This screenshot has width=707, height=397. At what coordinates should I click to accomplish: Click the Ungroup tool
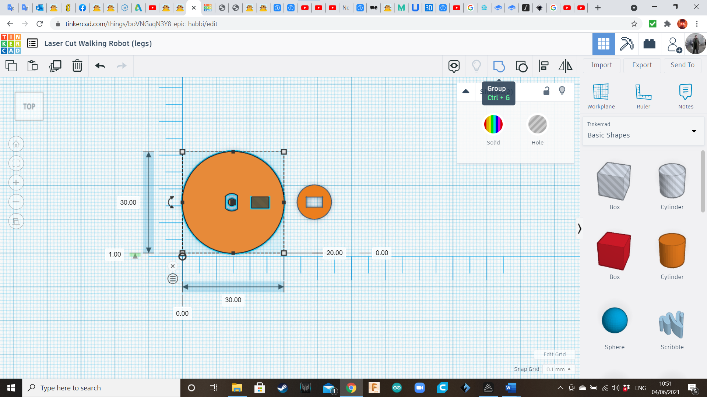(x=521, y=67)
